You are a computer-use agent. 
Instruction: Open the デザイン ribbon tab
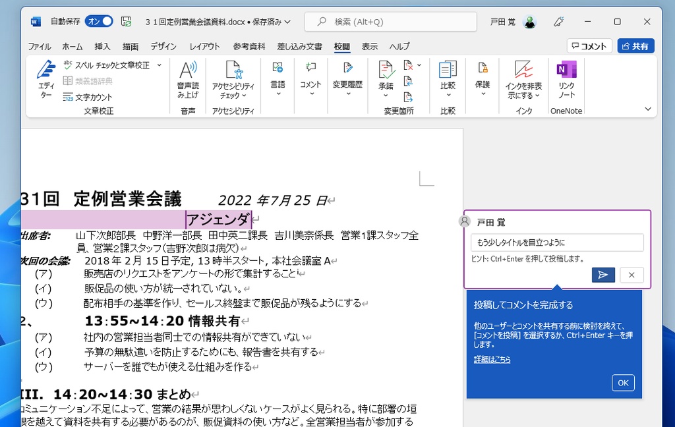[163, 47]
